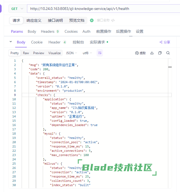Open the response Cookie tab
Viewport: 180px width, 192px height.
(x=37, y=42)
